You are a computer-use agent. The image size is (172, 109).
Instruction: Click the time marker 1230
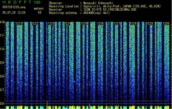click(x=166, y=23)
